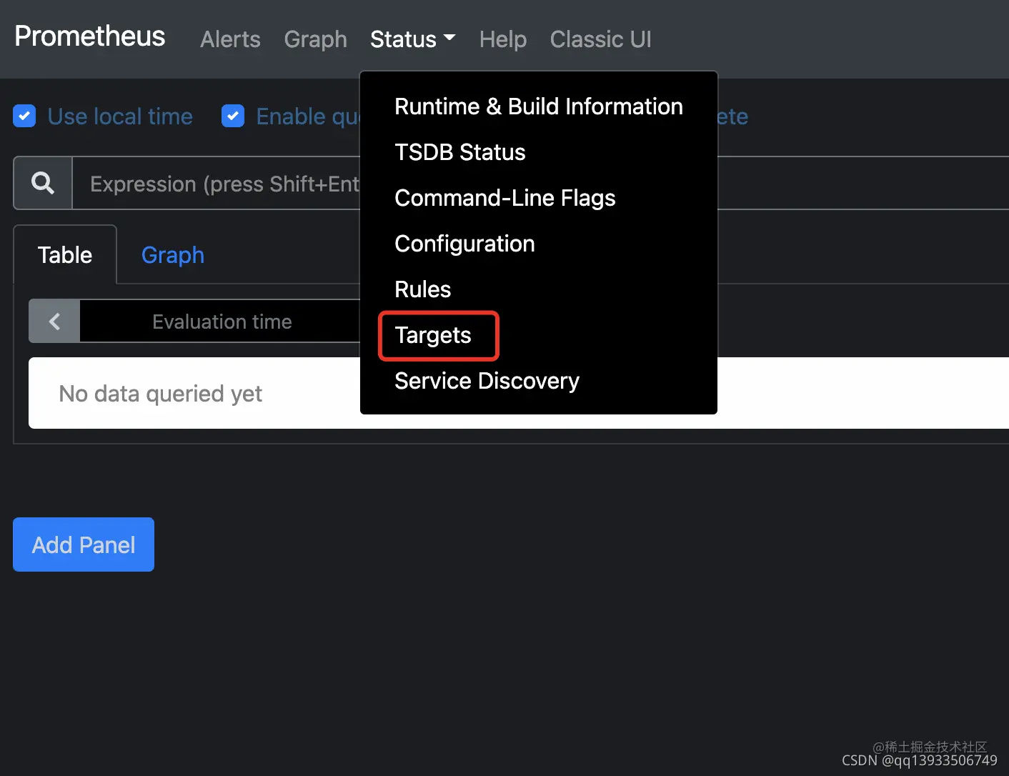The height and width of the screenshot is (776, 1009).
Task: Collapse the Status dropdown menu
Action: tap(412, 39)
